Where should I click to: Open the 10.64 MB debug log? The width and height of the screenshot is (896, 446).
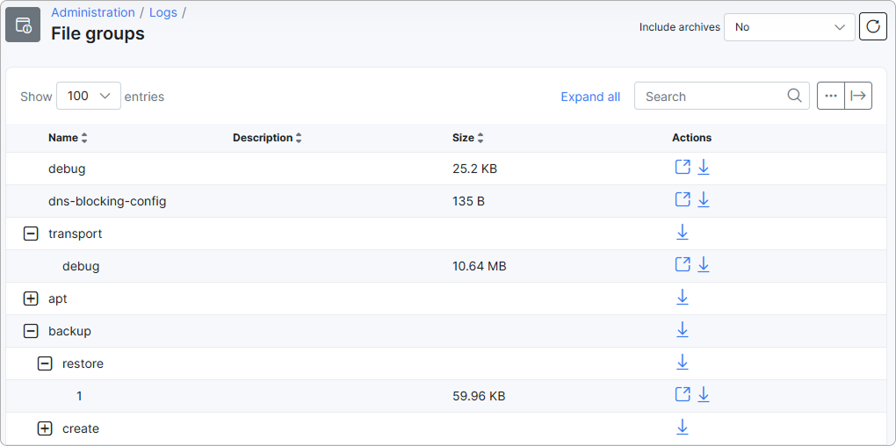click(683, 265)
